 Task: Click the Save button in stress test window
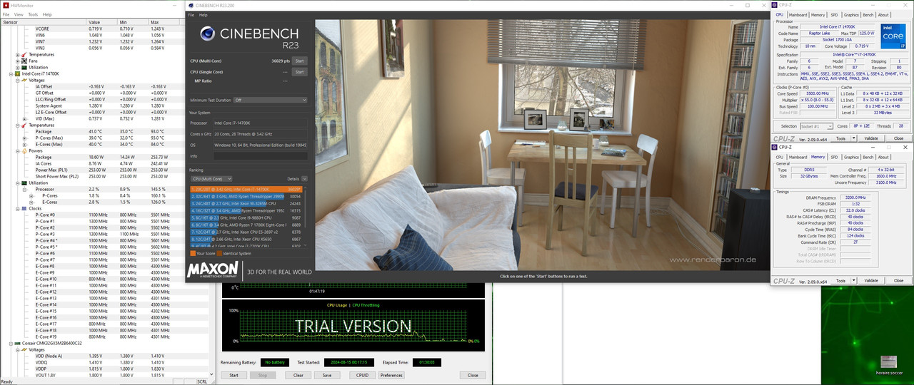[x=327, y=375]
